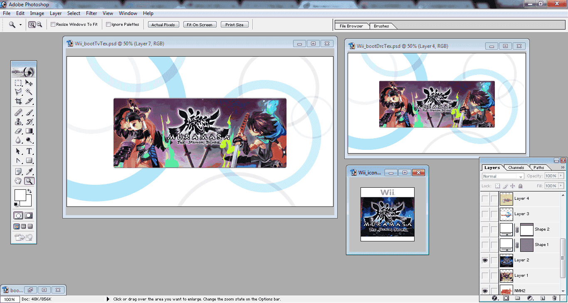Activate the Crop tool
The height and width of the screenshot is (303, 568).
(x=18, y=101)
